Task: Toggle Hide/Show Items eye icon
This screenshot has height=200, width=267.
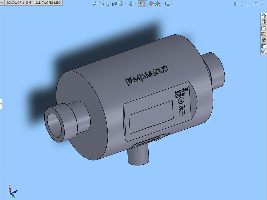Action: [141, 4]
